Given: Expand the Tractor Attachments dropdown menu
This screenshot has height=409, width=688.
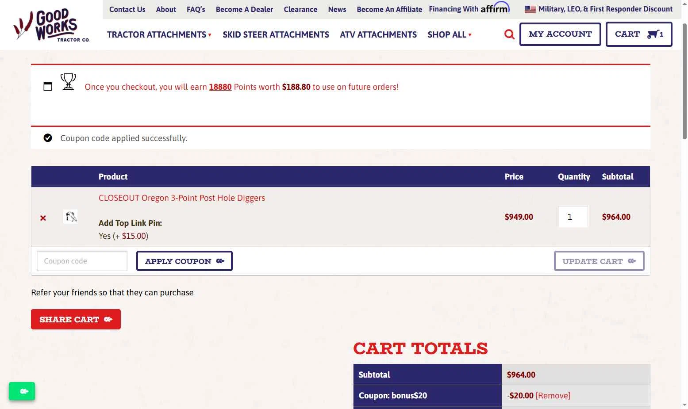Looking at the screenshot, I should tap(159, 34).
